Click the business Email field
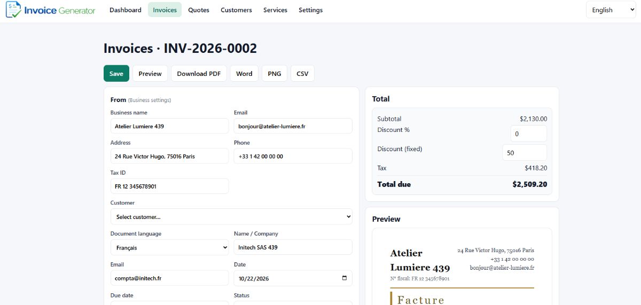This screenshot has height=305, width=641. pyautogui.click(x=293, y=126)
